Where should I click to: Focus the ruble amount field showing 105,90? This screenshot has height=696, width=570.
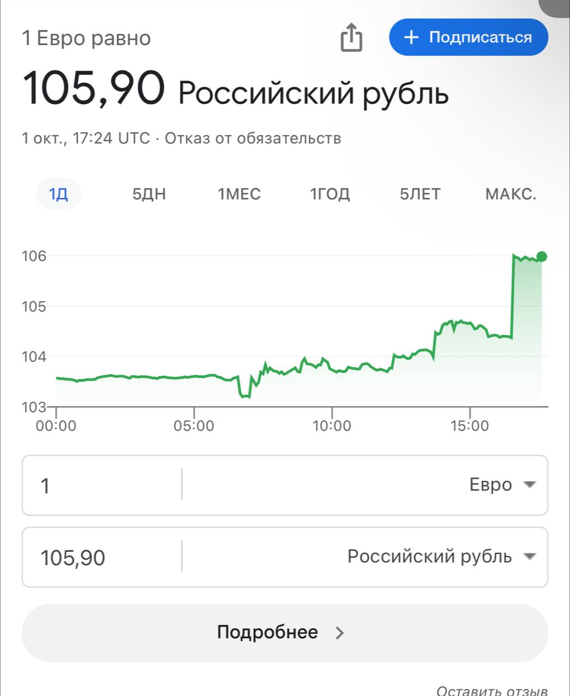[x=101, y=557]
